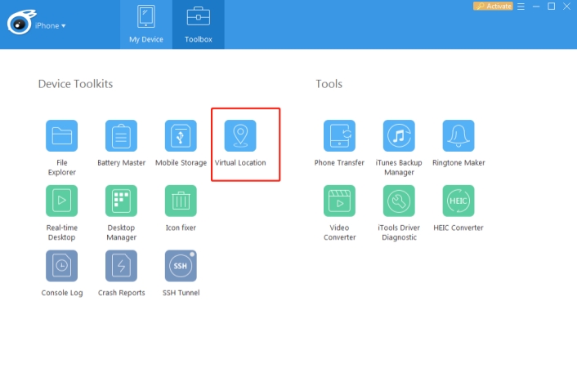577x367 pixels.
Task: Open HEIC Converter tool
Action: tap(458, 201)
